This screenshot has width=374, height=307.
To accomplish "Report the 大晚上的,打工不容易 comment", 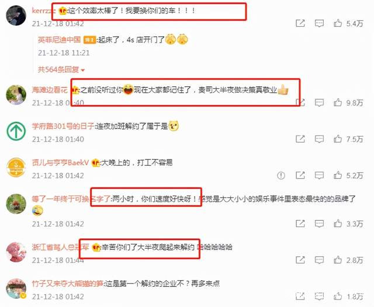I will pyautogui.click(x=281, y=176).
